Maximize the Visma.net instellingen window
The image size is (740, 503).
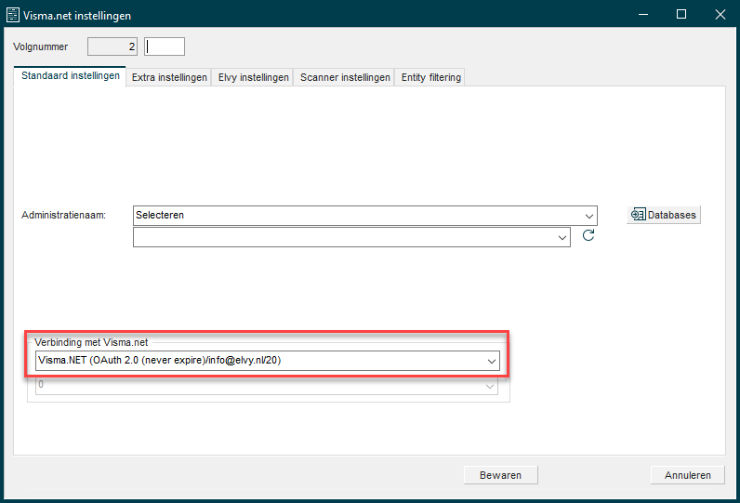coord(681,15)
